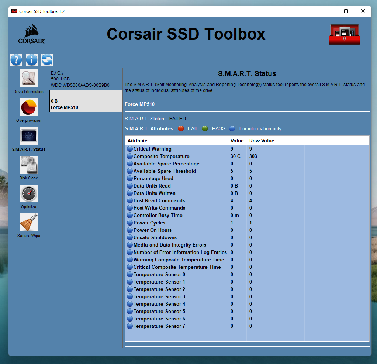
Task: Select the Data Units Written row
Action: 247,193
